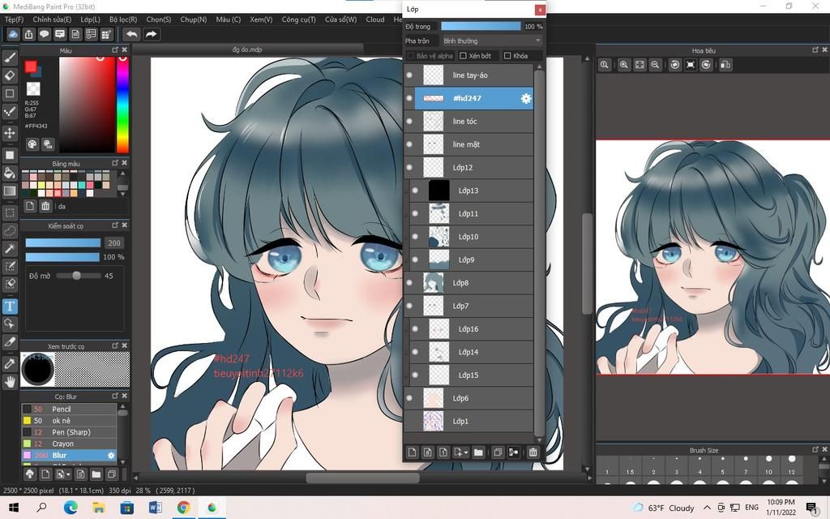
Task: Hide the line mặt layer
Action: (x=409, y=144)
